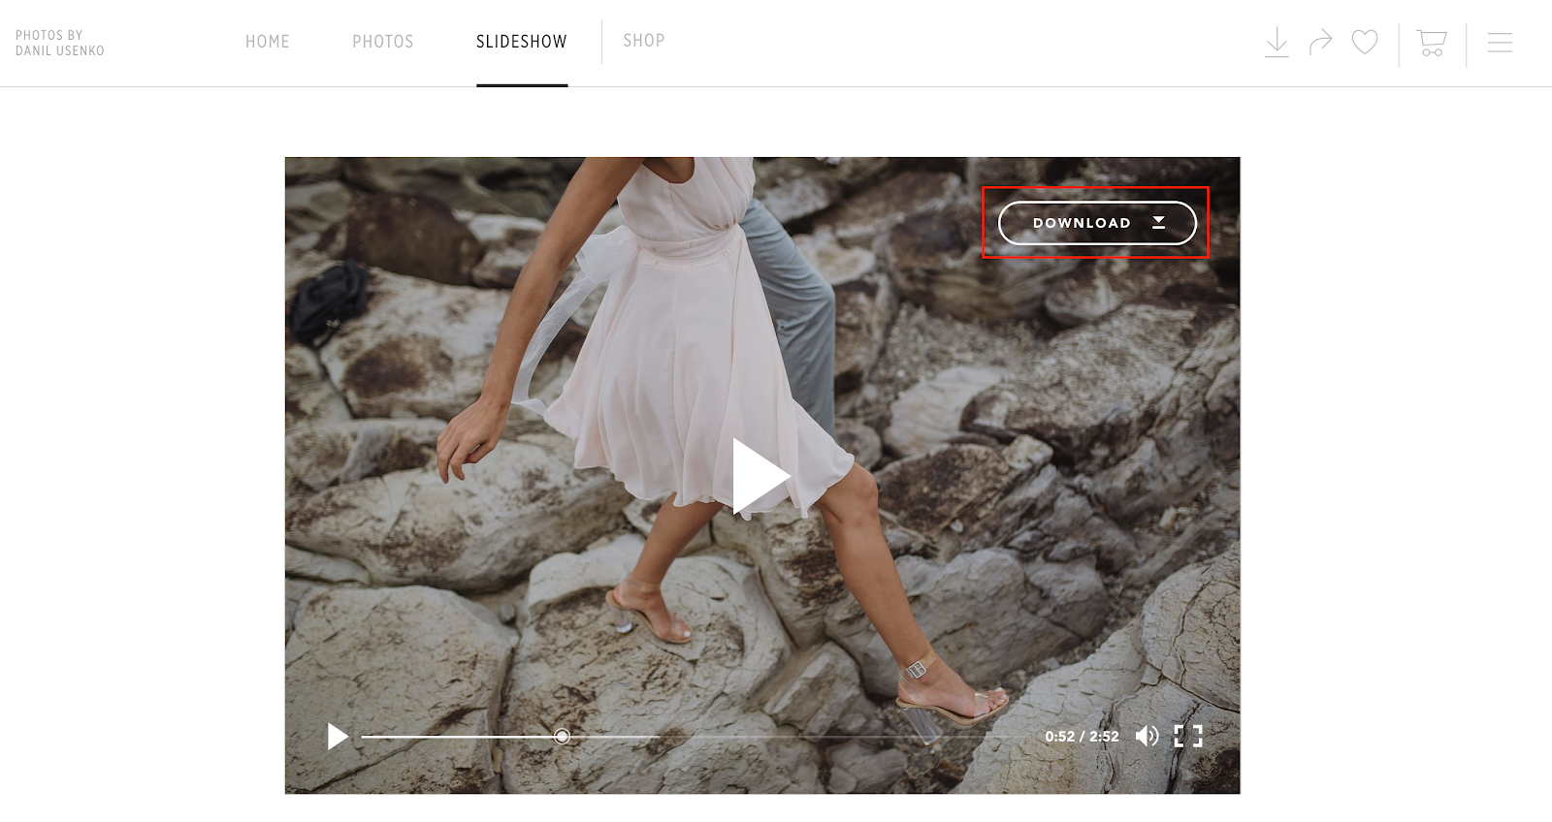
Task: Click the small play button in control bar
Action: click(x=338, y=737)
